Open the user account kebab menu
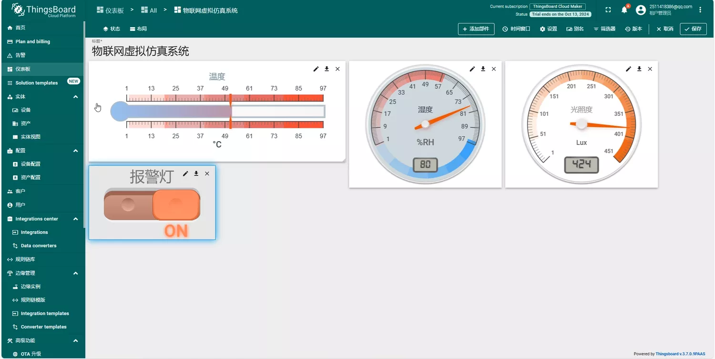This screenshot has height=359, width=715. pos(700,10)
